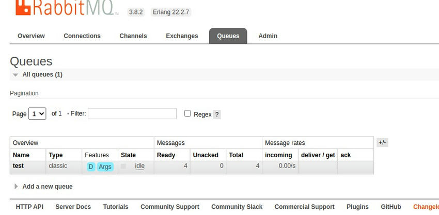The image size is (439, 215).
Task: Open the Admin tab
Action: (x=268, y=36)
